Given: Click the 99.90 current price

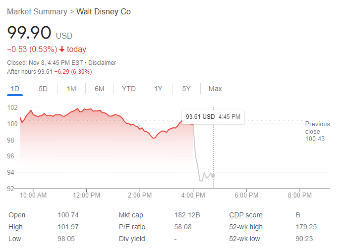Looking at the screenshot, I should [x=29, y=33].
